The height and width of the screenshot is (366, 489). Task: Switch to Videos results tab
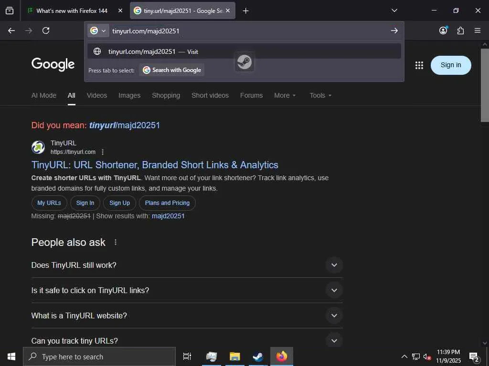click(97, 95)
